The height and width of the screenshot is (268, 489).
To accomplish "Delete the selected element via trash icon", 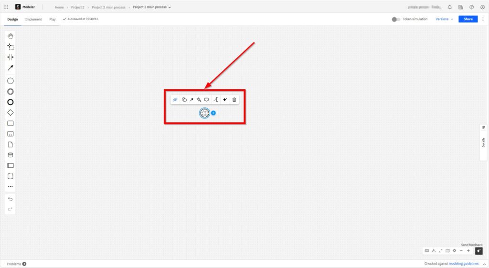I will (x=234, y=100).
